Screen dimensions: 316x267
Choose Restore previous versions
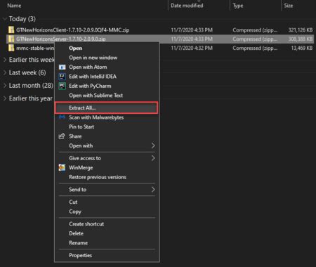[98, 177]
